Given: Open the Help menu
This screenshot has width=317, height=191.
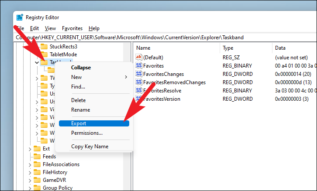Looking at the screenshot, I should point(94,28).
